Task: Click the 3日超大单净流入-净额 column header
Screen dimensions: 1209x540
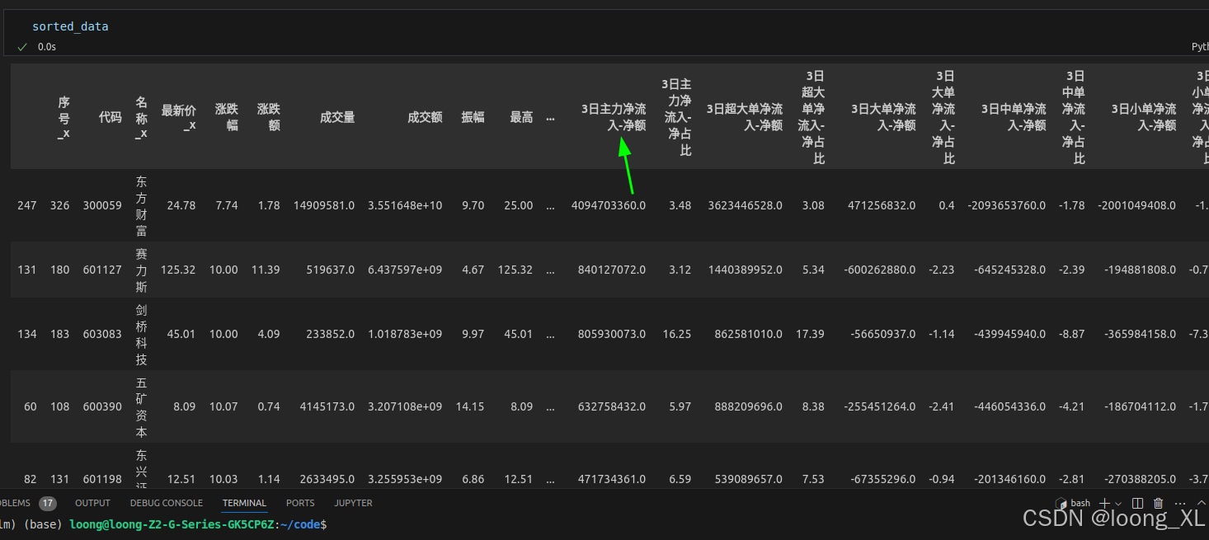Action: click(744, 117)
